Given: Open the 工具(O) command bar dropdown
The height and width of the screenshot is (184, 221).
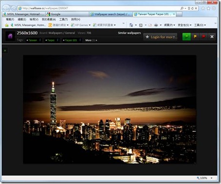Looking at the screenshot, I should coord(200,25).
